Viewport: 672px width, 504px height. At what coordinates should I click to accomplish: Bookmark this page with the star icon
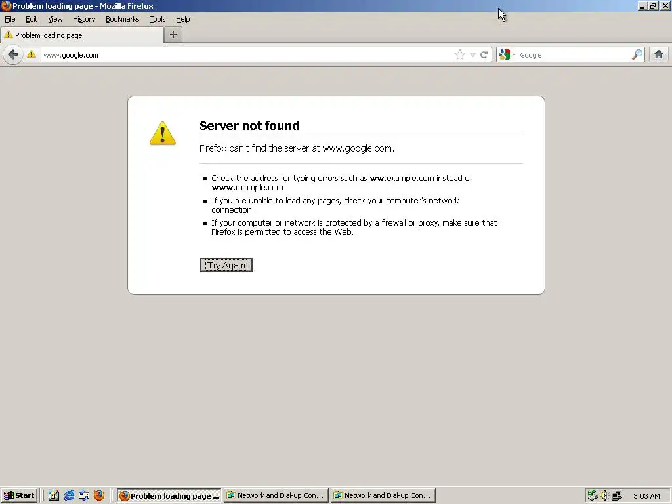460,55
